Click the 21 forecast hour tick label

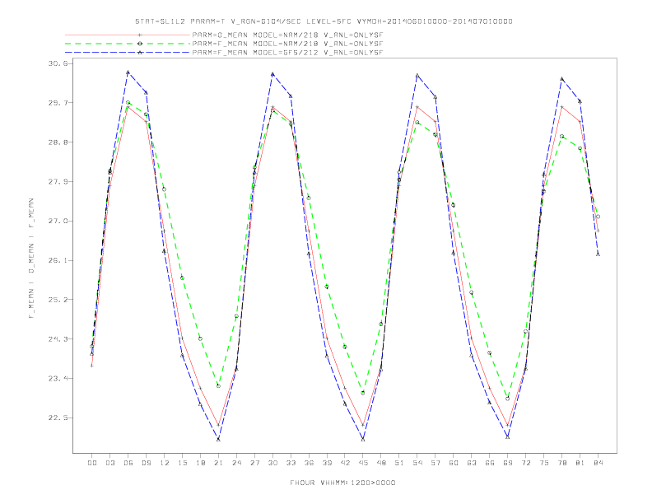click(219, 463)
